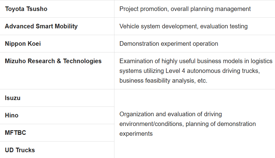Click the text "environment/conditions"

[151, 124]
